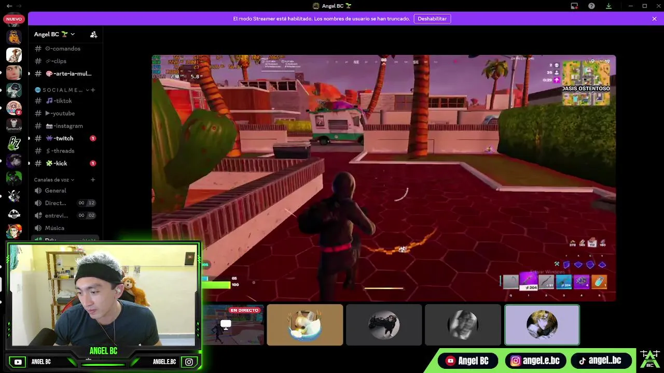Click the 12 user-limit badge on Direct...
The width and height of the screenshot is (664, 373).
click(91, 203)
